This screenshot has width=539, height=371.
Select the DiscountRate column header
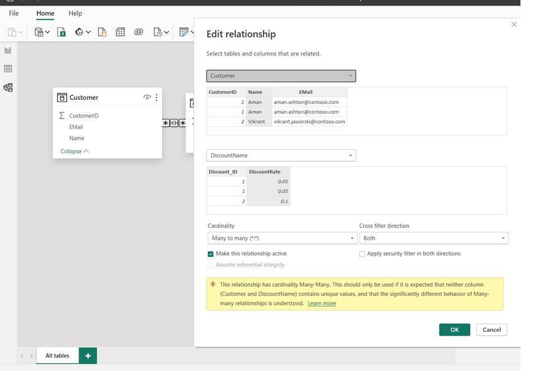pos(268,172)
